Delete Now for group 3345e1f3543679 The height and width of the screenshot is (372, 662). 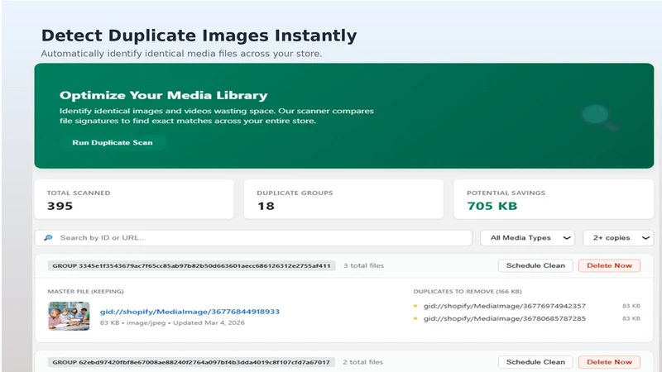[x=609, y=265]
